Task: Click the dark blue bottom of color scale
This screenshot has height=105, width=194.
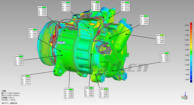Action: [x=191, y=81]
